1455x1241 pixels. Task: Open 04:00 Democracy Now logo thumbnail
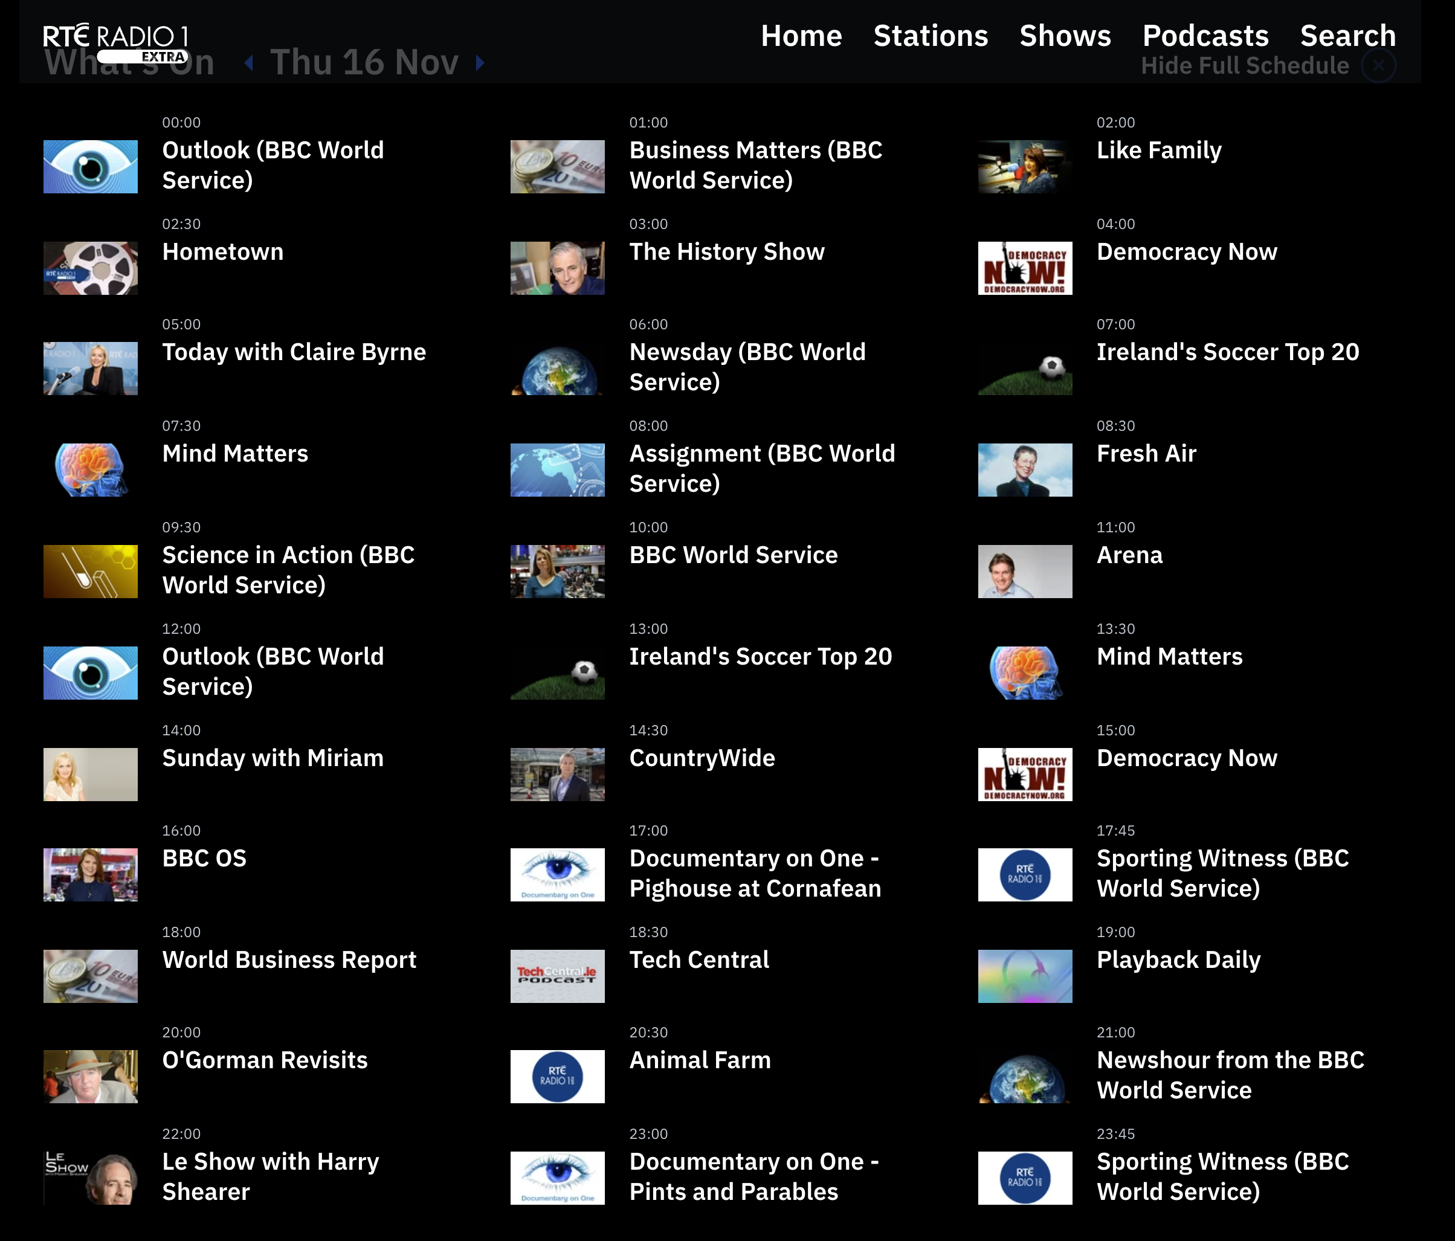click(x=1025, y=268)
